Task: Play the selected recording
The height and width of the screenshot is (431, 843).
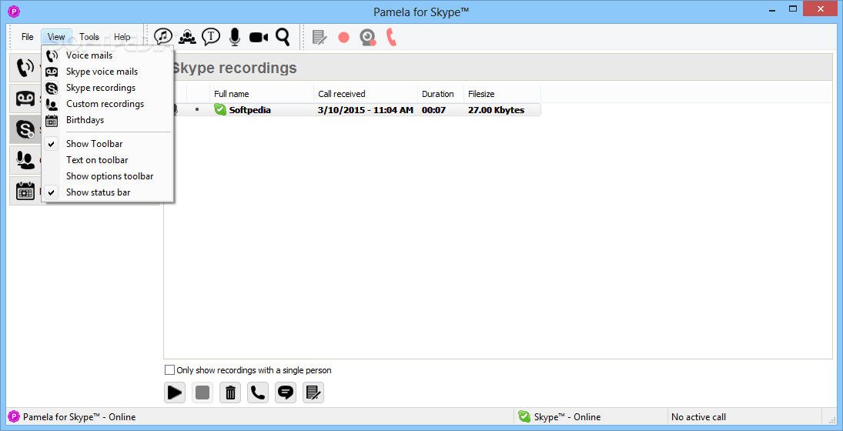Action: [x=175, y=393]
